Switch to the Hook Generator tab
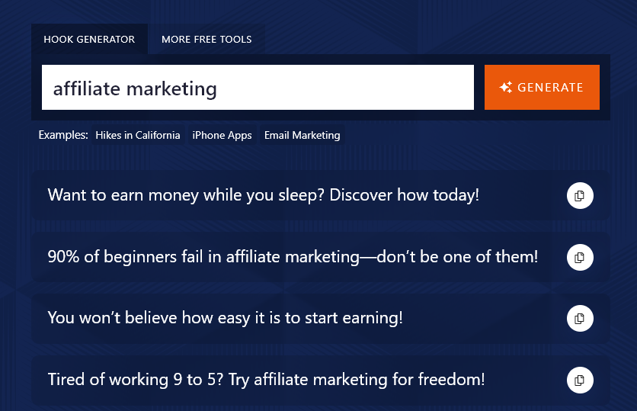The image size is (637, 411). point(89,39)
